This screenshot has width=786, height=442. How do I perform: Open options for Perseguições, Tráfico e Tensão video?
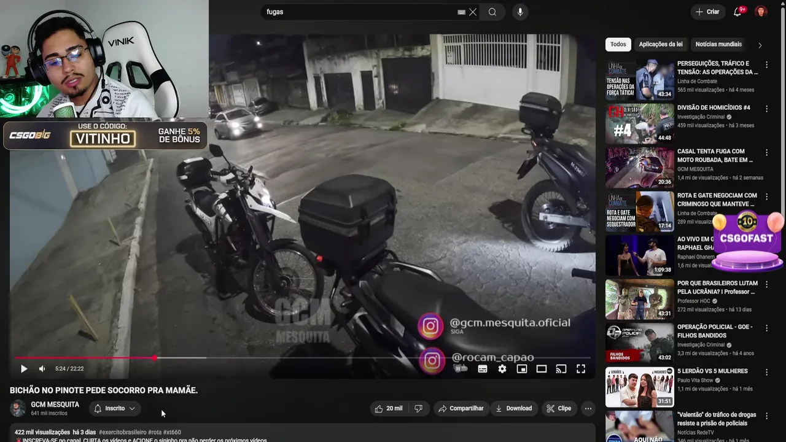[x=766, y=64]
